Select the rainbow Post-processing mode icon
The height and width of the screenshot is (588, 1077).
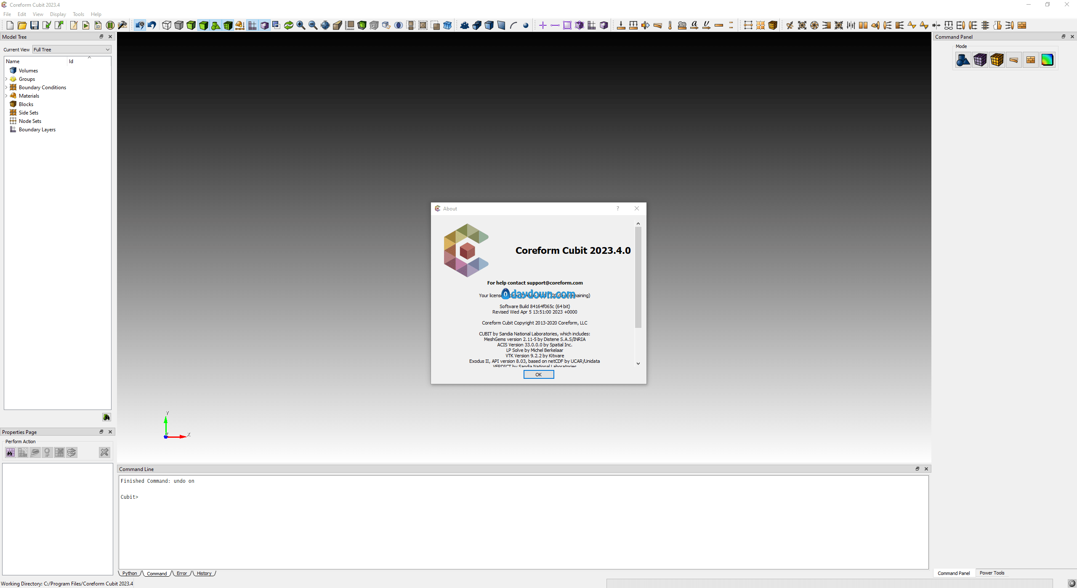click(x=1047, y=60)
